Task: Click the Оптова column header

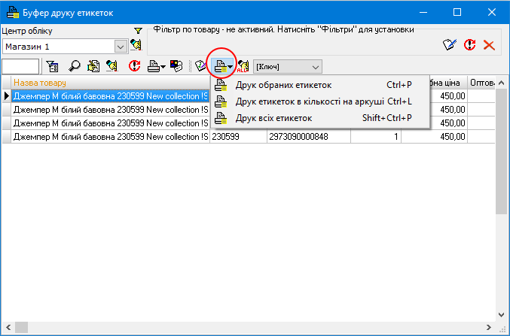Action: (482, 83)
